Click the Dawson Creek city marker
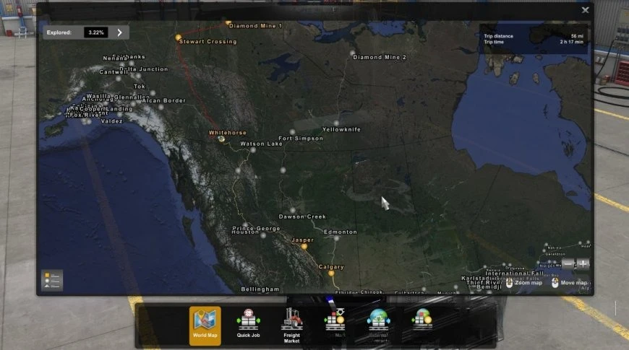This screenshot has width=629, height=350. point(292,210)
